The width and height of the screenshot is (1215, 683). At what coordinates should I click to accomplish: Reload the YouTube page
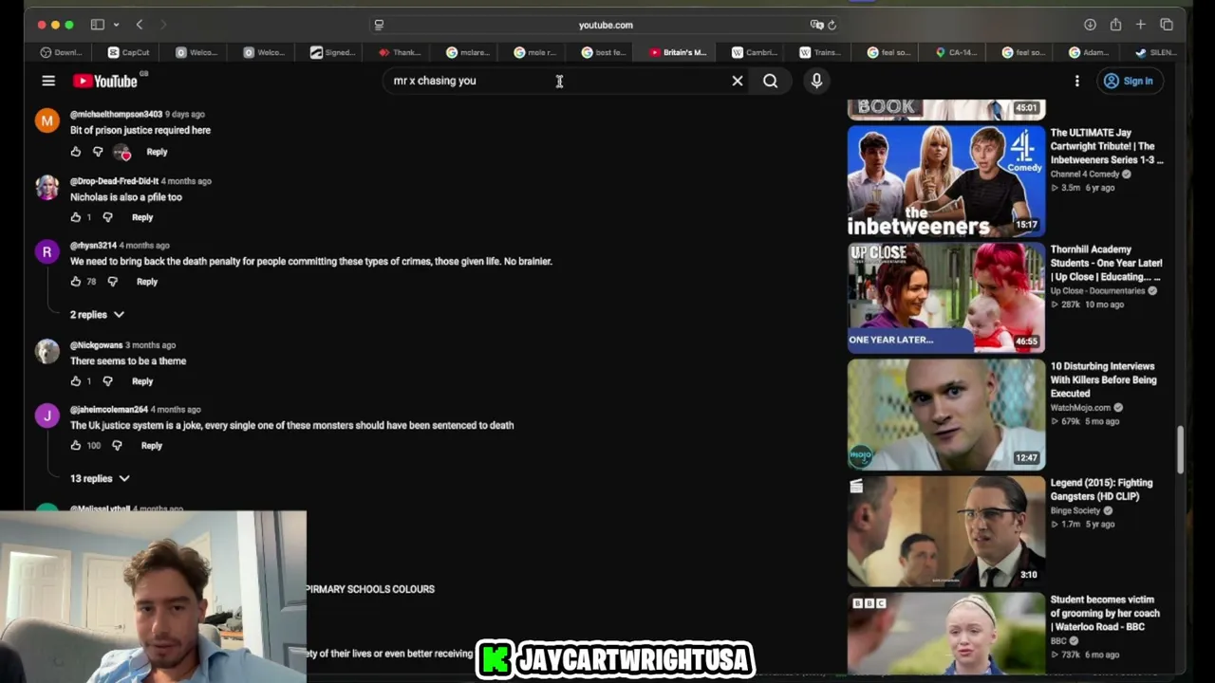point(832,25)
